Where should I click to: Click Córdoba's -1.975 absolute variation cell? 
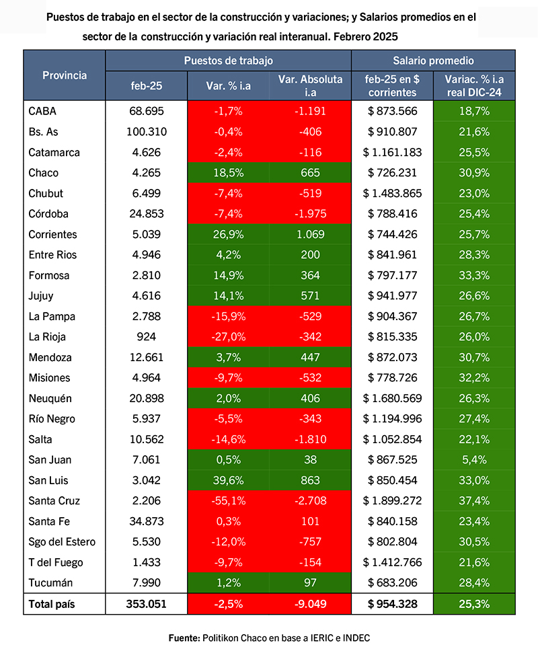pos(310,214)
